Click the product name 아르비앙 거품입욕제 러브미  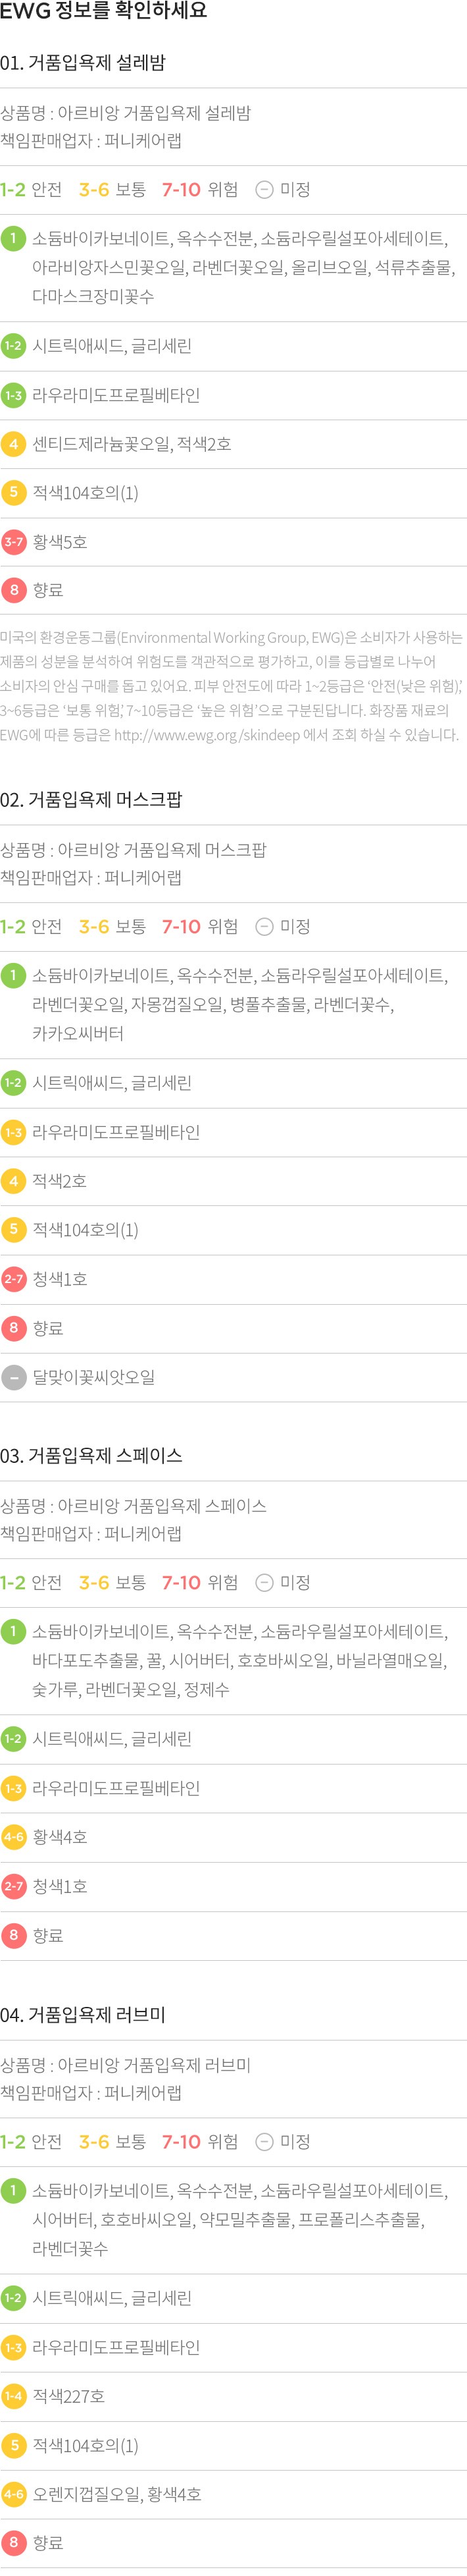pyautogui.click(x=154, y=2064)
